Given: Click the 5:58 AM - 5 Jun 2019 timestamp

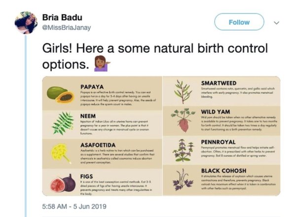Looking at the screenshot, I should pos(74,206).
